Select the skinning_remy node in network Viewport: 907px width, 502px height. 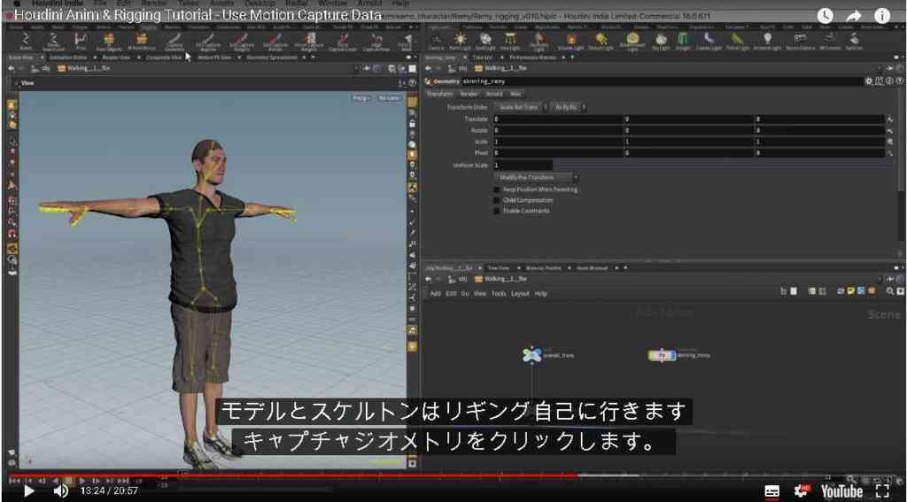[663, 355]
